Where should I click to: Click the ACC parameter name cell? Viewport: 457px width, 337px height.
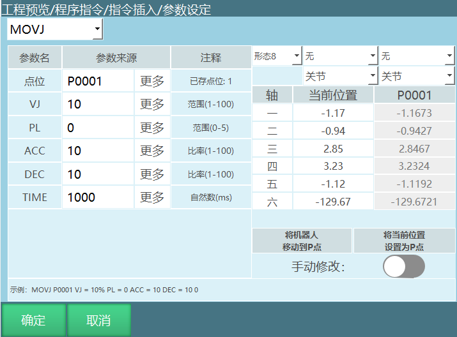coord(35,151)
